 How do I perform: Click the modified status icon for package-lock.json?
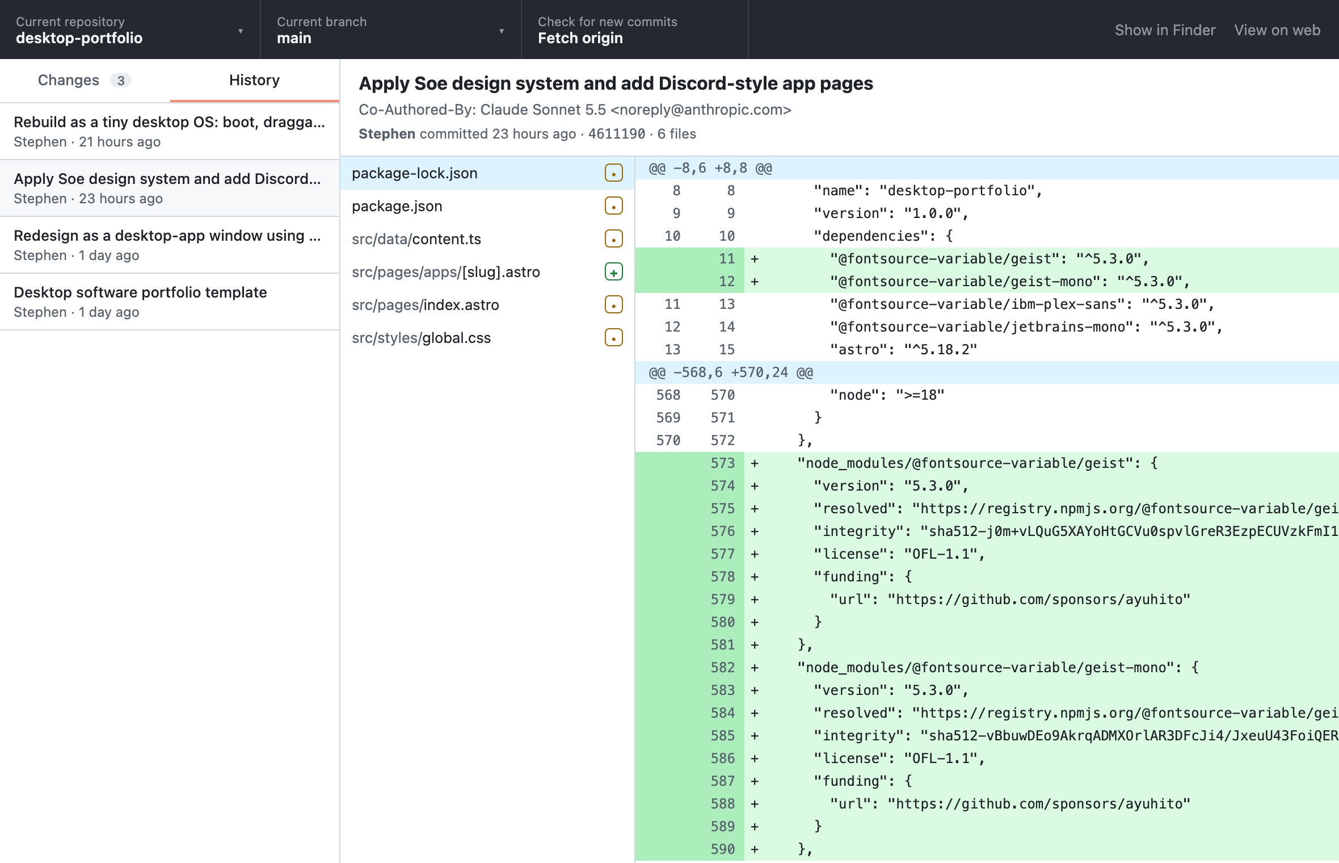[613, 173]
